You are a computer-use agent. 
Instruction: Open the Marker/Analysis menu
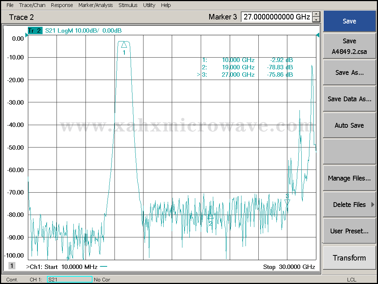95,5
